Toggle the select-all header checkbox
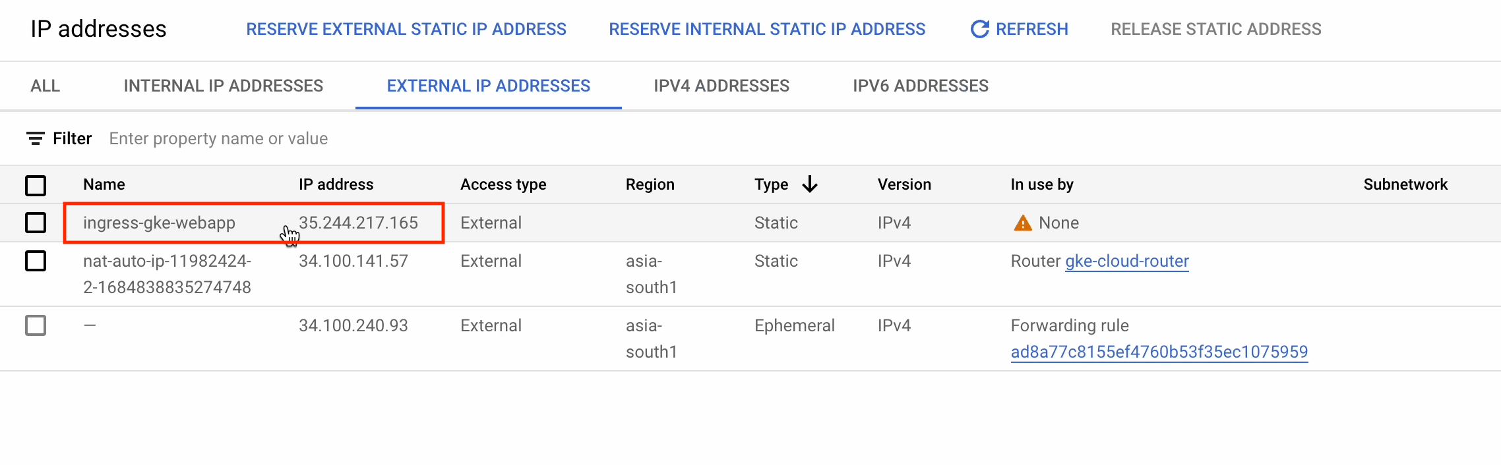 tap(36, 185)
